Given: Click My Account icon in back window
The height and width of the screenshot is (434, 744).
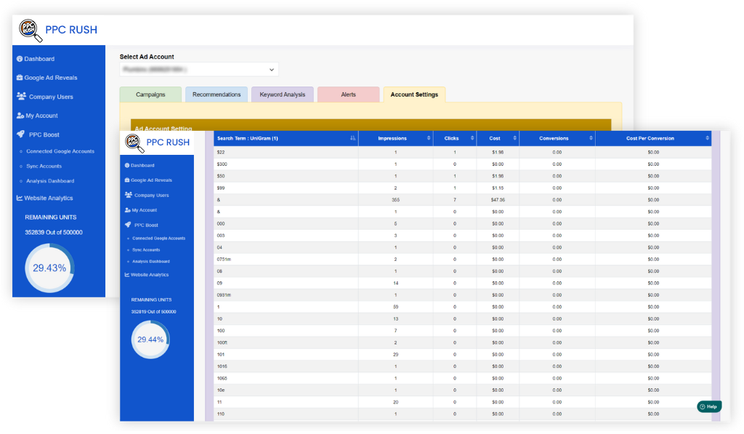Looking at the screenshot, I should [20, 116].
